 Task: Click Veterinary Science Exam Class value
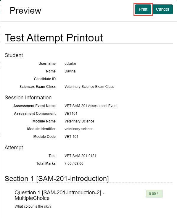(x=89, y=86)
